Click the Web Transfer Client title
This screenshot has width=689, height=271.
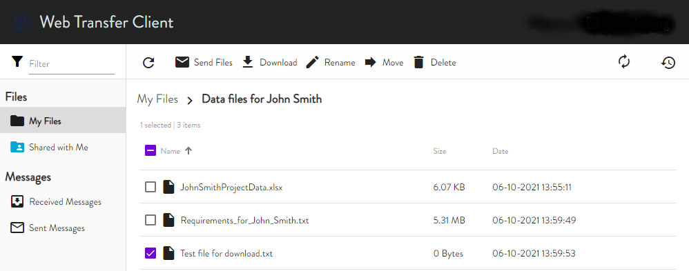coord(106,22)
